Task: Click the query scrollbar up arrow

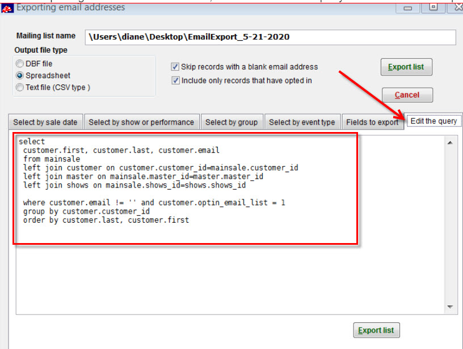Action: 450,143
